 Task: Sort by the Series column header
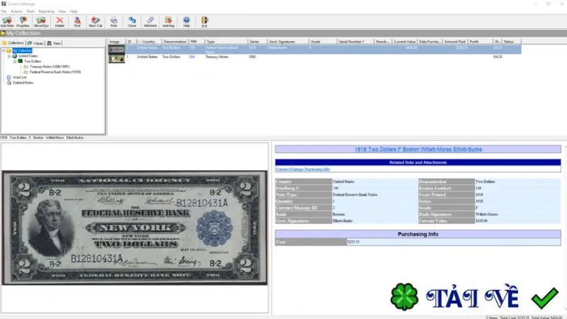point(257,42)
